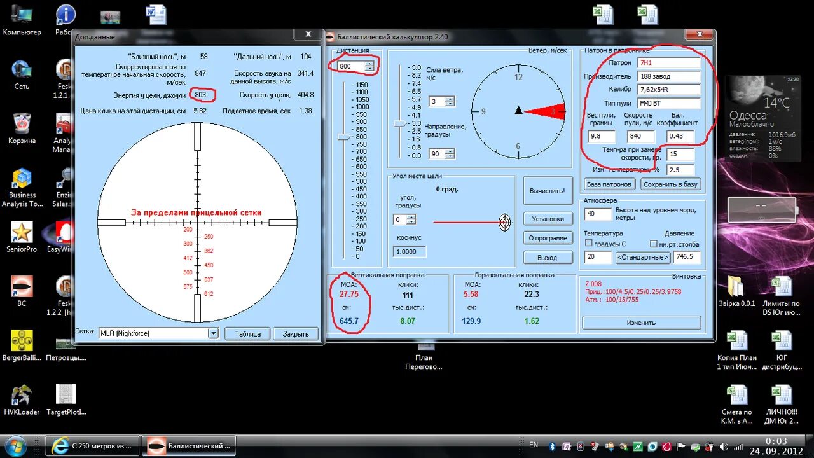Viewport: 814px width, 458px height.
Task: Click Производитель input field
Action: point(669,76)
